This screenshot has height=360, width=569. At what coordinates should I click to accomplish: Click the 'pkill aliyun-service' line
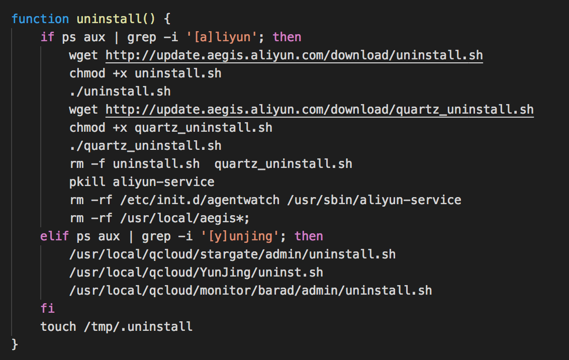[142, 182]
